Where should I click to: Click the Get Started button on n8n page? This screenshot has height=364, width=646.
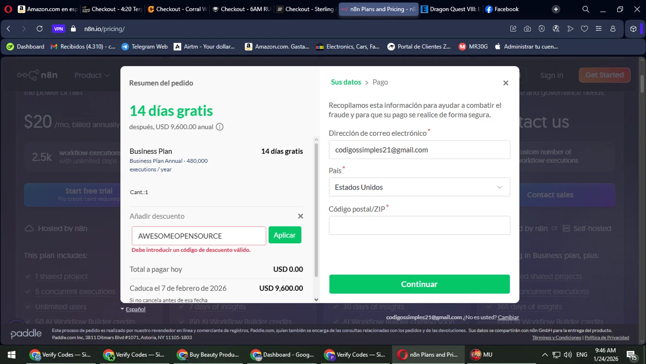[x=605, y=75]
